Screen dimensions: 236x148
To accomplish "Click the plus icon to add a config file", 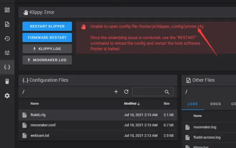I will point(116,92).
